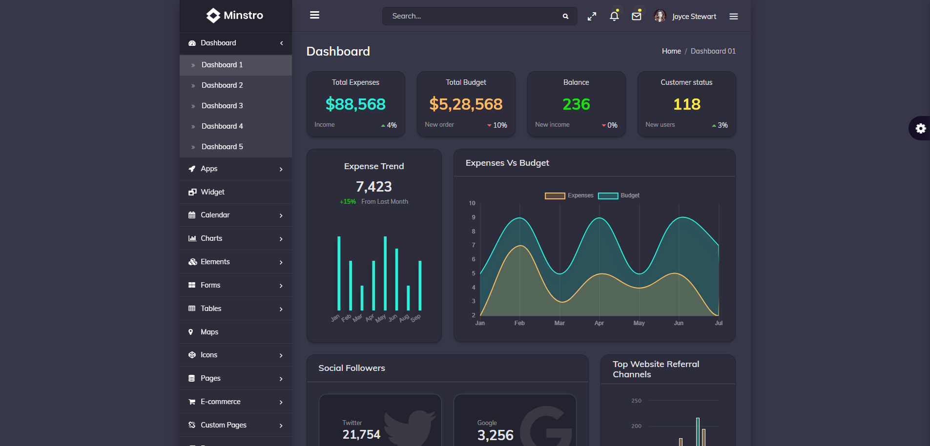The height and width of the screenshot is (446, 930).
Task: Click the Custom Pages icon
Action: (192, 425)
